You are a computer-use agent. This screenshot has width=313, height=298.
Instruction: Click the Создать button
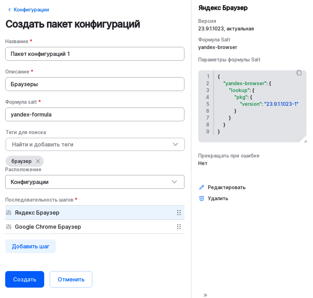click(24, 279)
